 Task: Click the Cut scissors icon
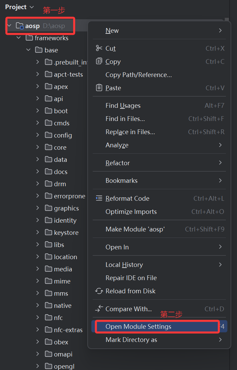[99, 48]
